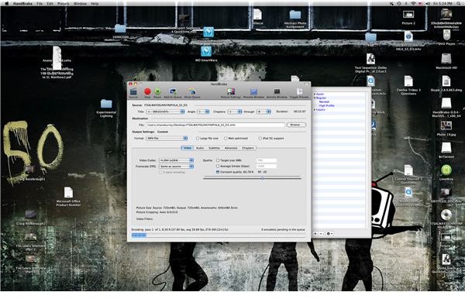465x299 pixels.
Task: Click the minus button below the presets list
Action: tap(321, 233)
